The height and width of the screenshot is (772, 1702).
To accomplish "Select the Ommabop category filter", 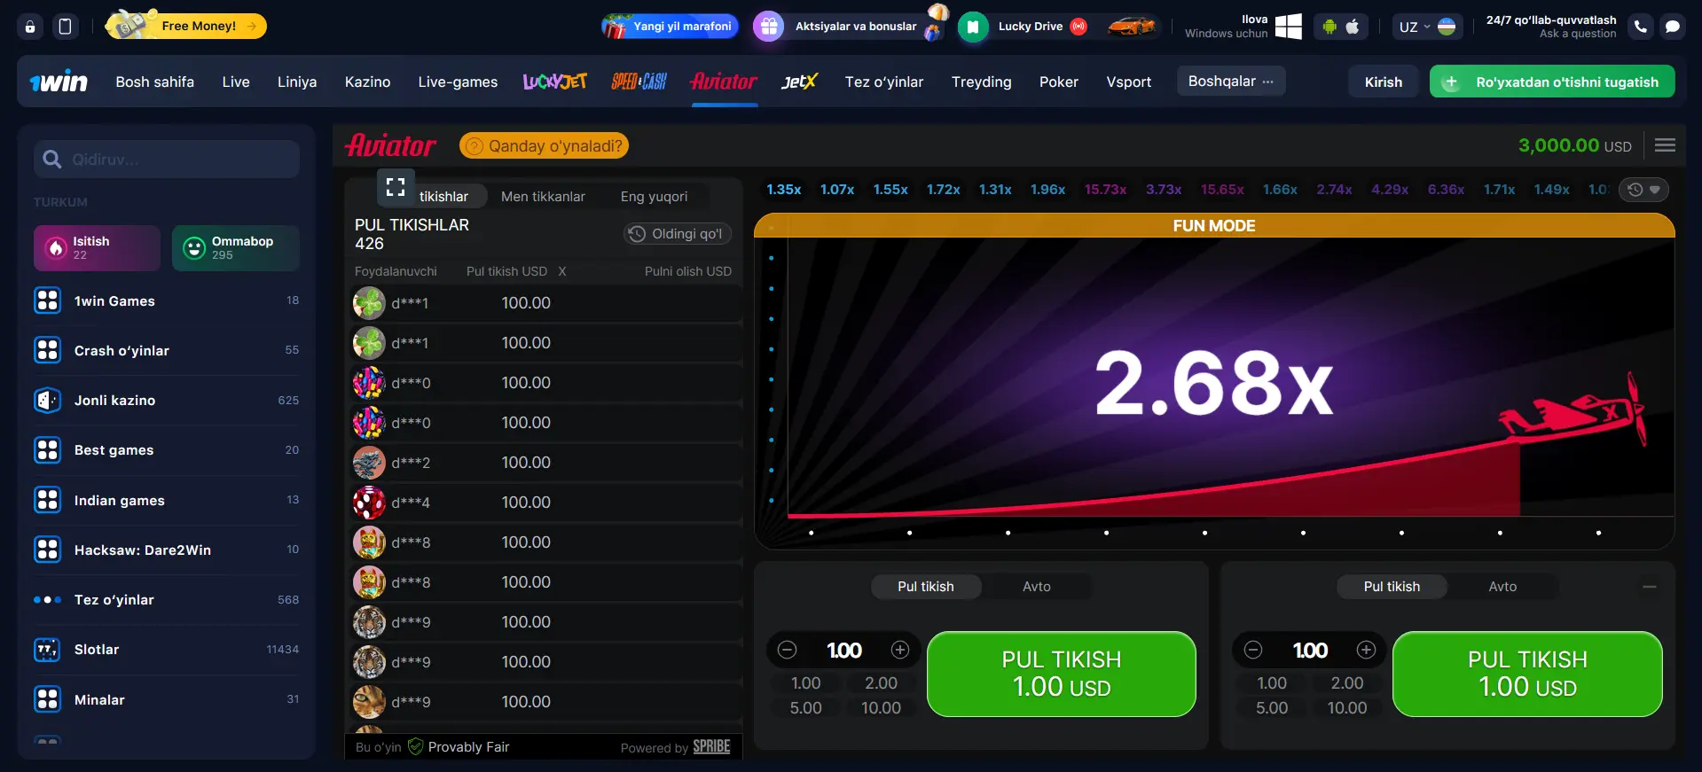I will pos(235,248).
